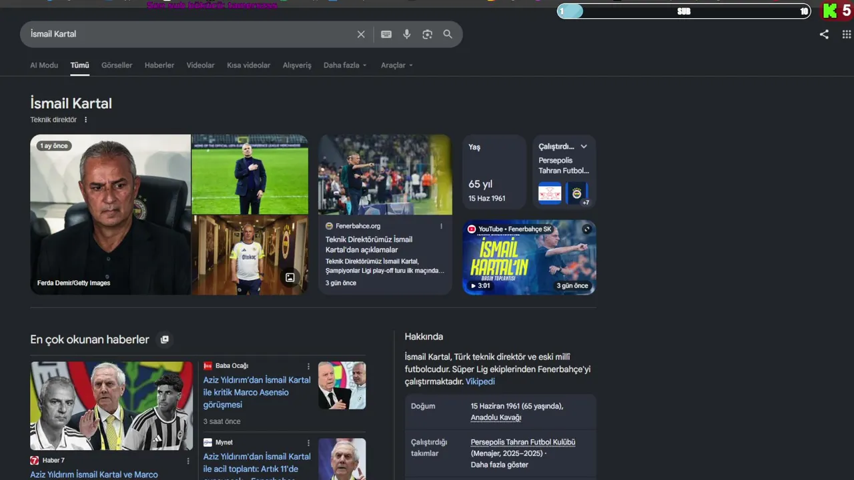
Task: Open the Google apps grid
Action: click(x=847, y=35)
